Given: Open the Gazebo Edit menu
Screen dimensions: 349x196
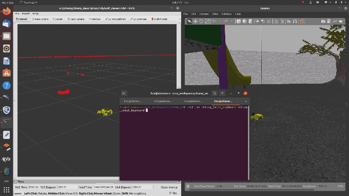Looking at the screenshot, I should click(193, 14).
